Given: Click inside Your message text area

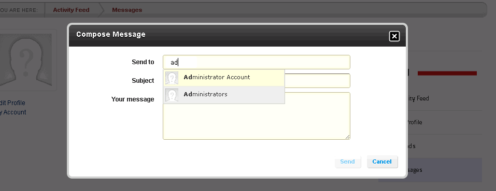Looking at the screenshot, I should [257, 122].
